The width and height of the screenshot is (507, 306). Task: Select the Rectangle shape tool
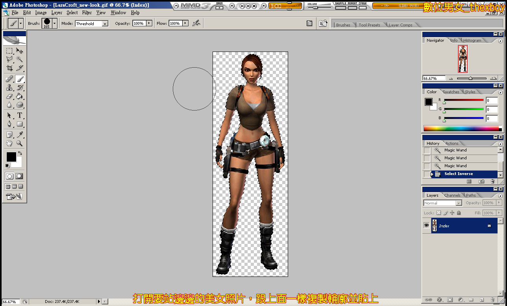point(20,124)
